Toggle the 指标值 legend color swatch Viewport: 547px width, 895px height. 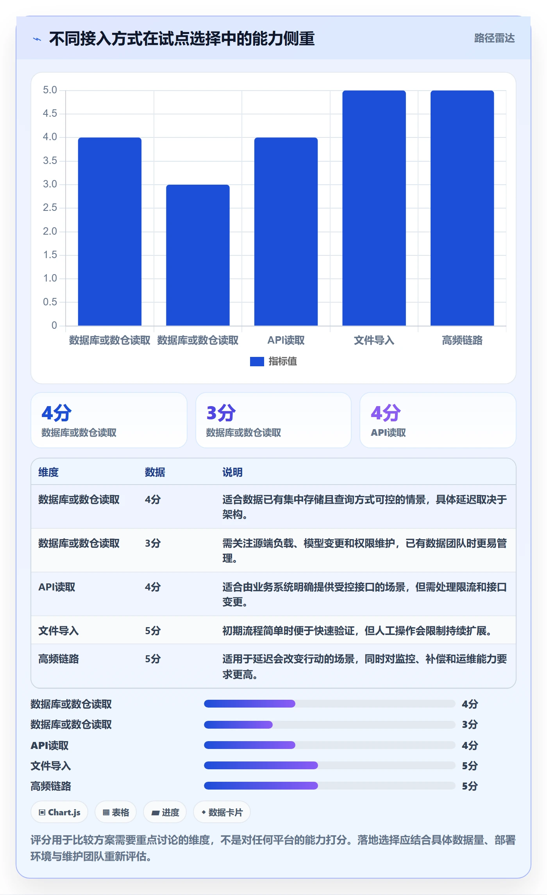click(257, 362)
